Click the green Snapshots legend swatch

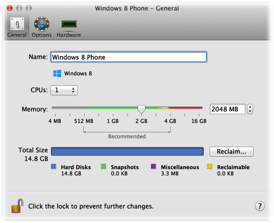coord(104,167)
